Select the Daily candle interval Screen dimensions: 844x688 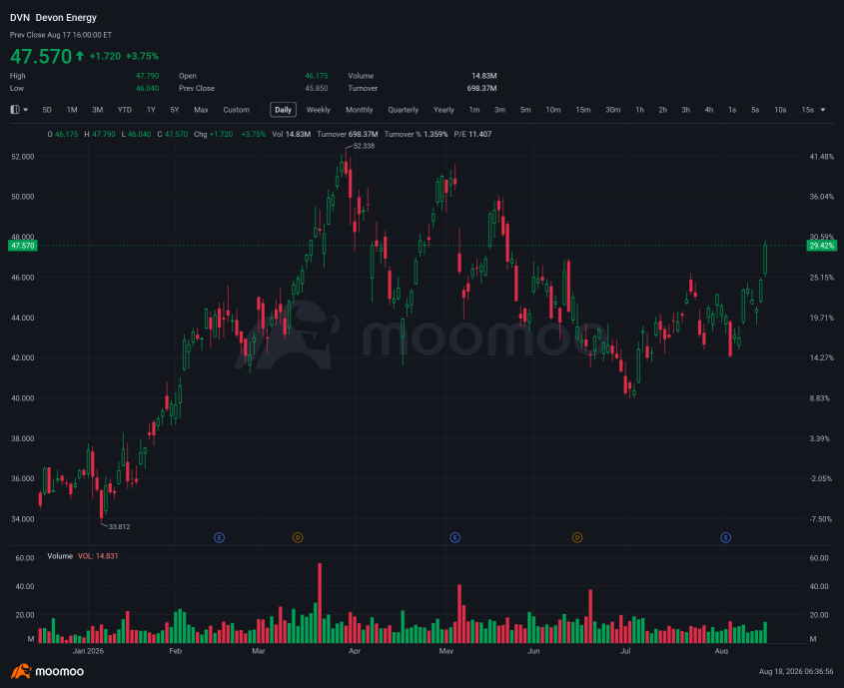click(283, 110)
